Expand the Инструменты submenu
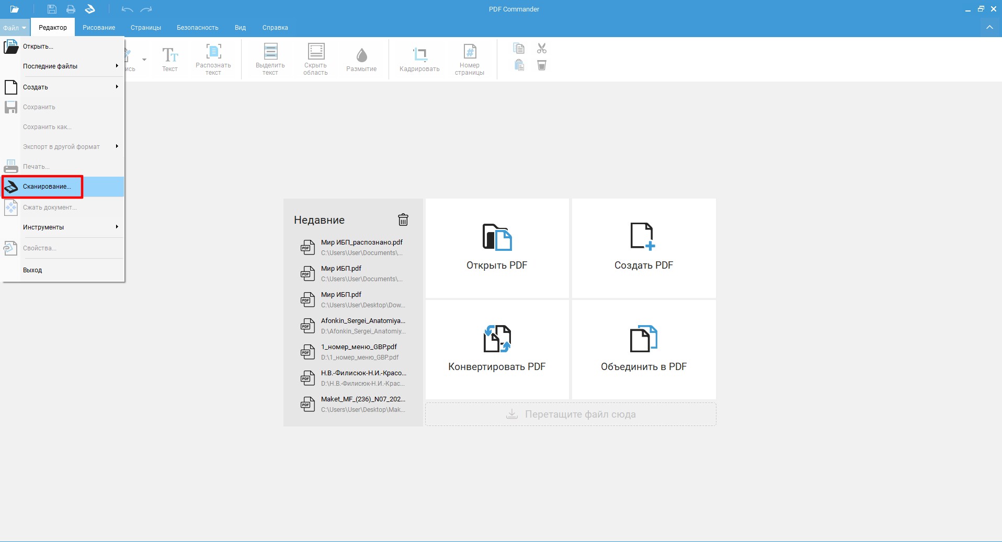Viewport: 1002px width, 542px height. [x=72, y=227]
